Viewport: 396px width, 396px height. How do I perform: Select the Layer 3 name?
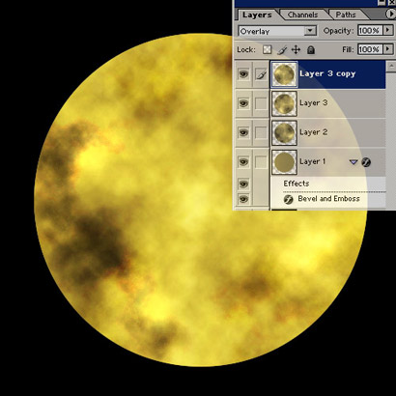[x=313, y=102]
